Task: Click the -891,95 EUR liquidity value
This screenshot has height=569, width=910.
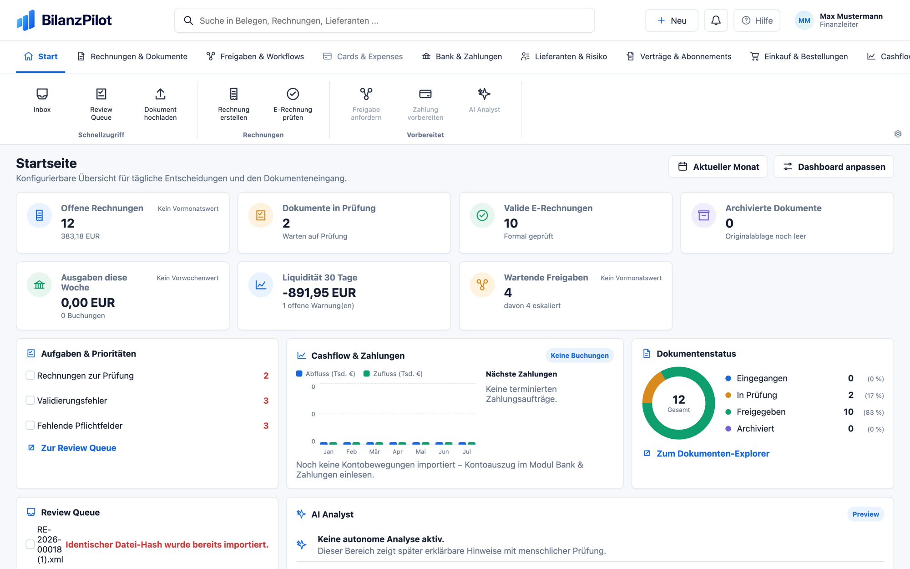Action: pyautogui.click(x=319, y=293)
